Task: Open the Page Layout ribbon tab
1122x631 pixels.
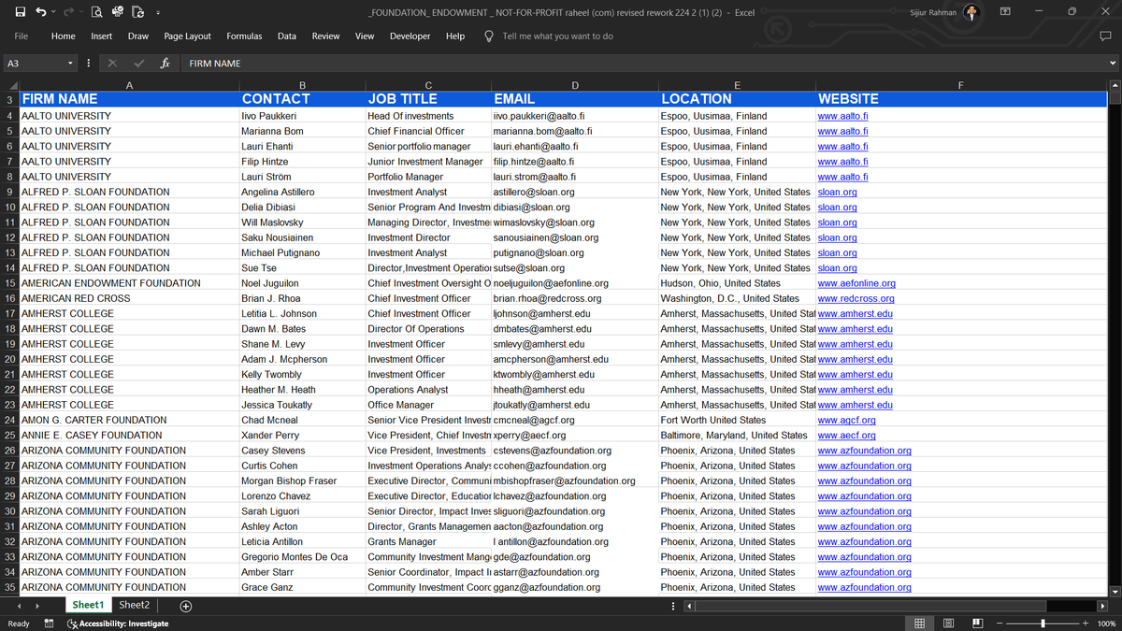Action: [187, 36]
